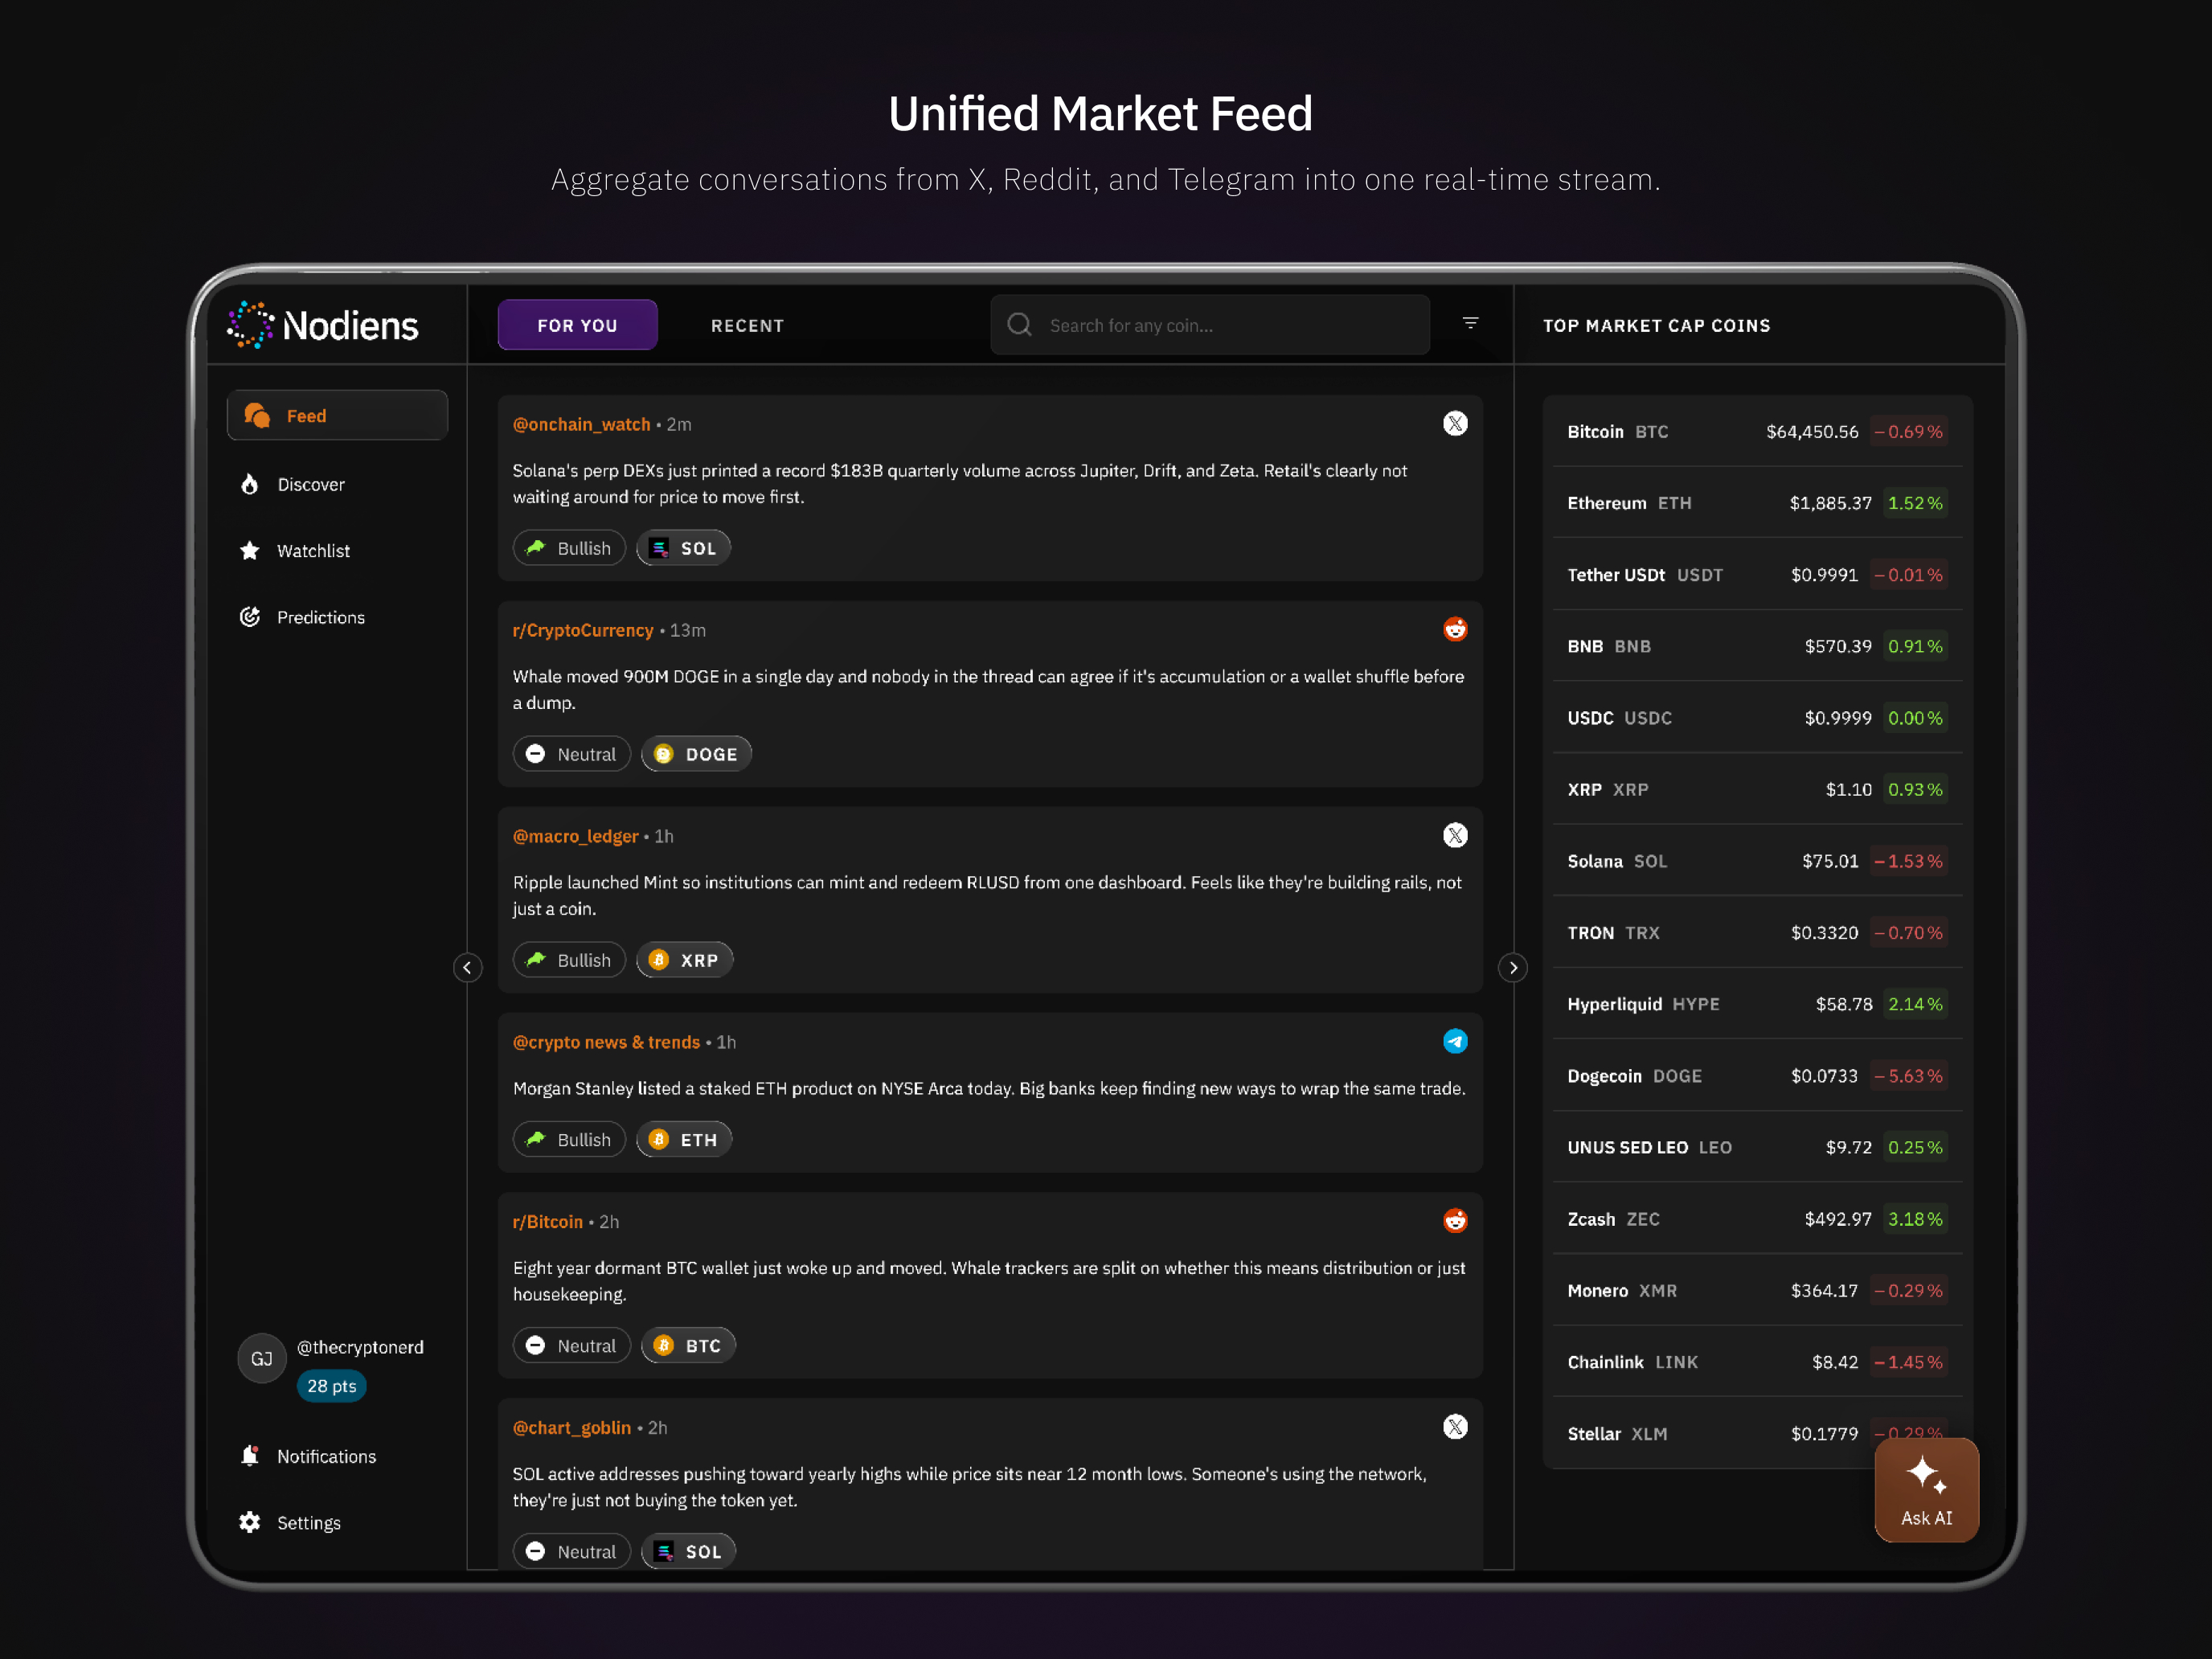Select the Ethereum ETH row
This screenshot has width=2212, height=1659.
[1757, 503]
